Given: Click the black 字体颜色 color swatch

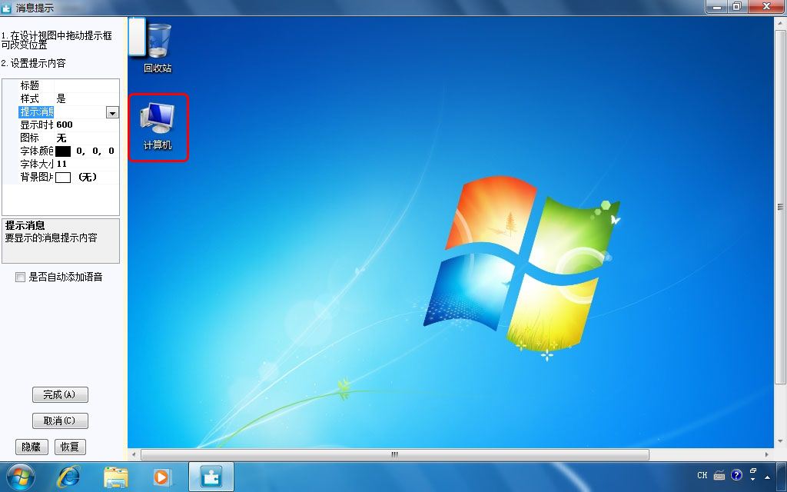Looking at the screenshot, I should pos(63,151).
